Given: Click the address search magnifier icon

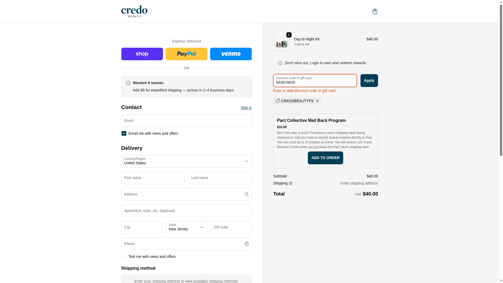Looking at the screenshot, I should tap(247, 194).
